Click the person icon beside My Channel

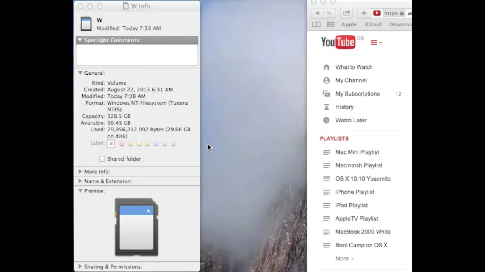pyautogui.click(x=326, y=80)
